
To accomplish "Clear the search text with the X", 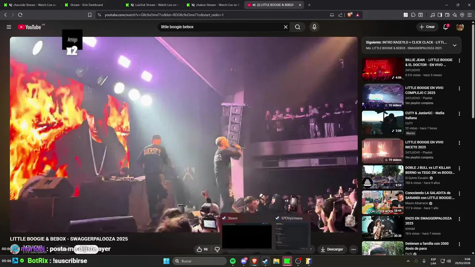I will point(286,27).
